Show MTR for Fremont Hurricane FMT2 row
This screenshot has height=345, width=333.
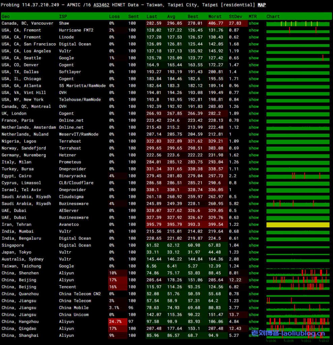(x=254, y=30)
